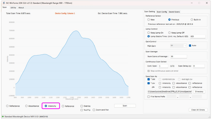Click the green device status icon in status bar

3,116
